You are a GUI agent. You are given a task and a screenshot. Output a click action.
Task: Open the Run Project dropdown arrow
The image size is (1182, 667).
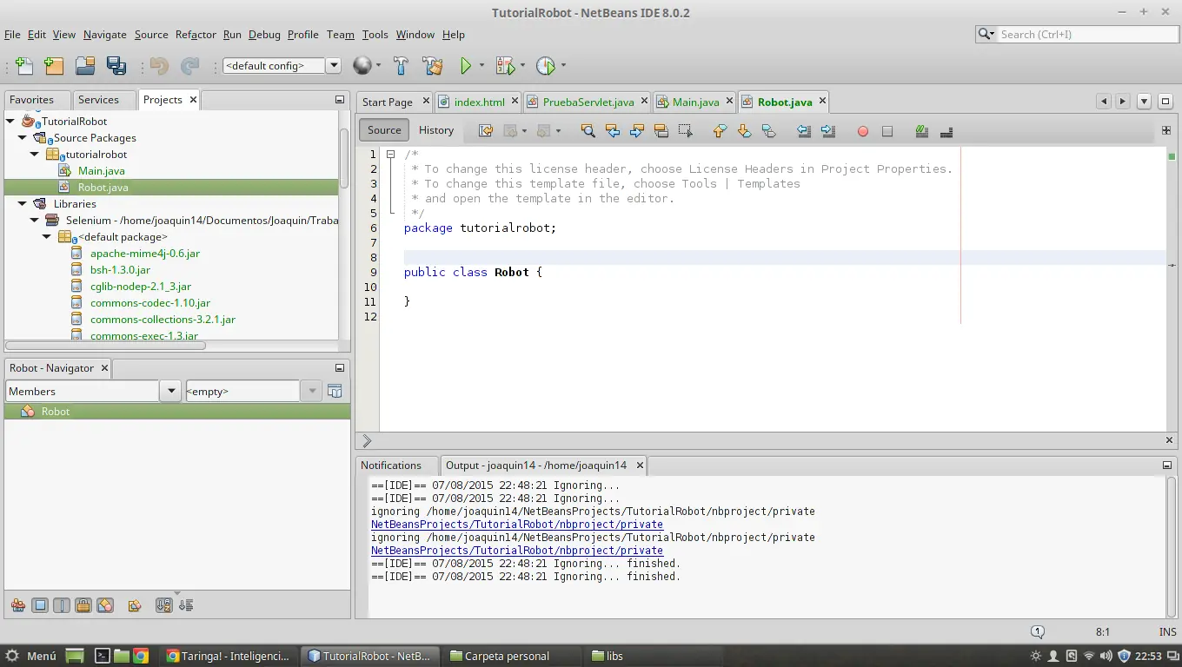pyautogui.click(x=481, y=65)
